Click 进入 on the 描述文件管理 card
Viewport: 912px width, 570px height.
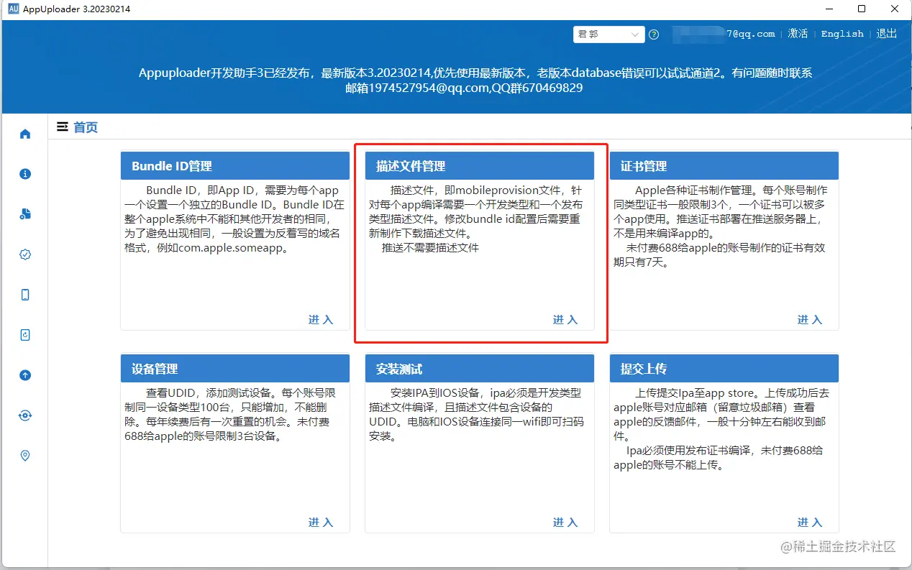pos(565,320)
